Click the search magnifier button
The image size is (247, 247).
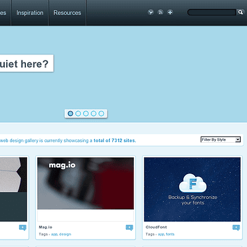click(x=240, y=12)
